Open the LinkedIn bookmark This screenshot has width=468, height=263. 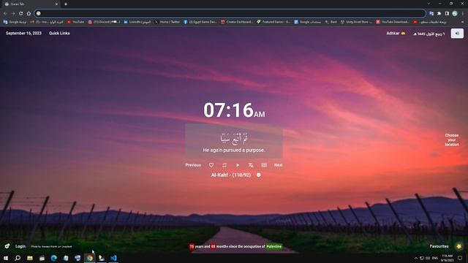pyautogui.click(x=137, y=22)
